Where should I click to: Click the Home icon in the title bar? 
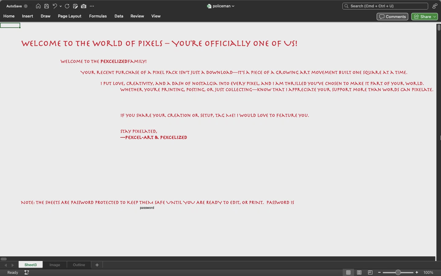point(38,6)
